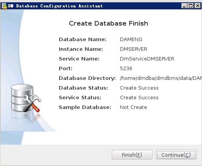Click the 'Database Name:' label
The height and width of the screenshot is (166, 202).
coord(83,40)
